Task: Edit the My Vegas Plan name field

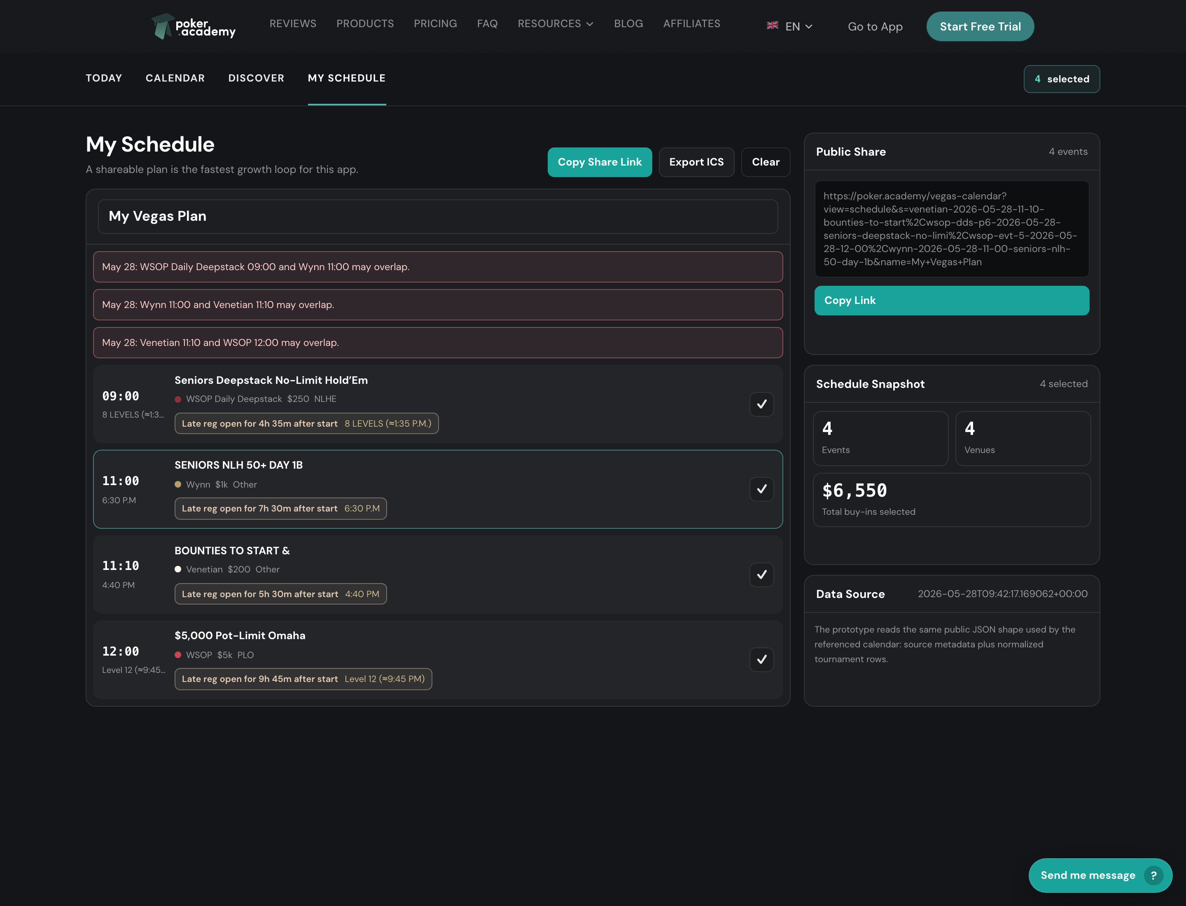Action: pyautogui.click(x=438, y=216)
